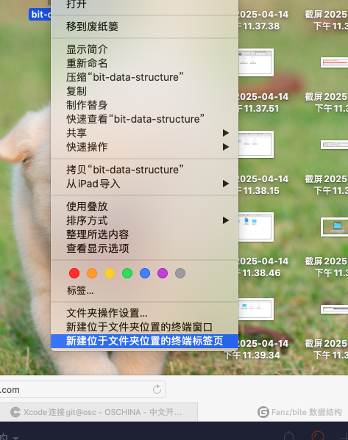The height and width of the screenshot is (440, 348).
Task: Select 制作替身 menu entry
Action: click(x=144, y=105)
